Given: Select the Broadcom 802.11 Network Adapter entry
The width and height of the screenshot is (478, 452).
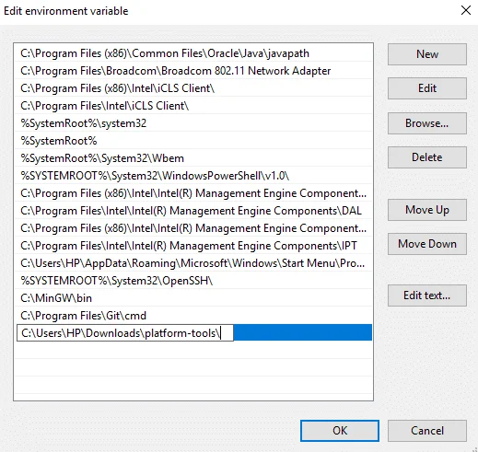Looking at the screenshot, I should point(193,71).
